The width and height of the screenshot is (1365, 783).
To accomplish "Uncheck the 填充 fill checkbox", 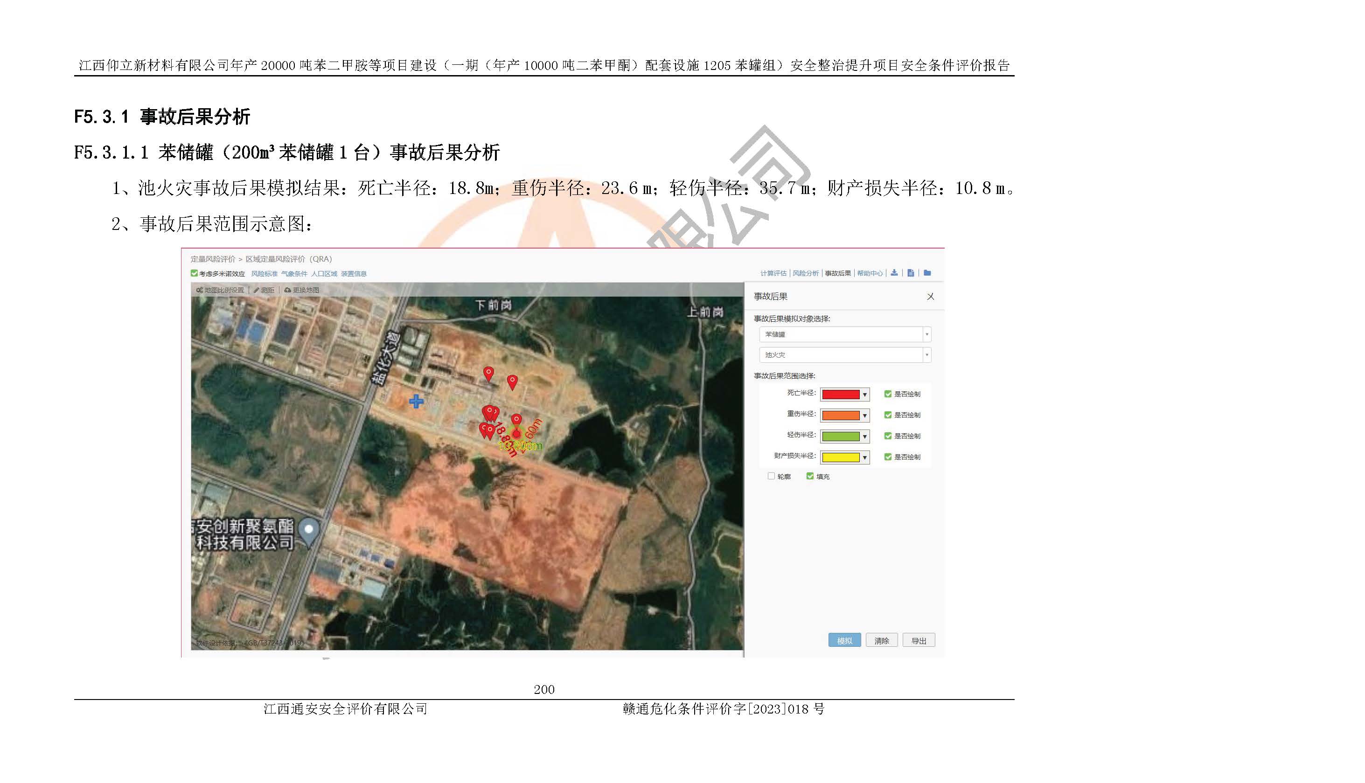I will pyautogui.click(x=810, y=476).
